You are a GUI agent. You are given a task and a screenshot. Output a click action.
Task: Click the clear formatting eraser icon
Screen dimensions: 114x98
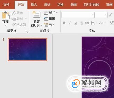[112, 23]
